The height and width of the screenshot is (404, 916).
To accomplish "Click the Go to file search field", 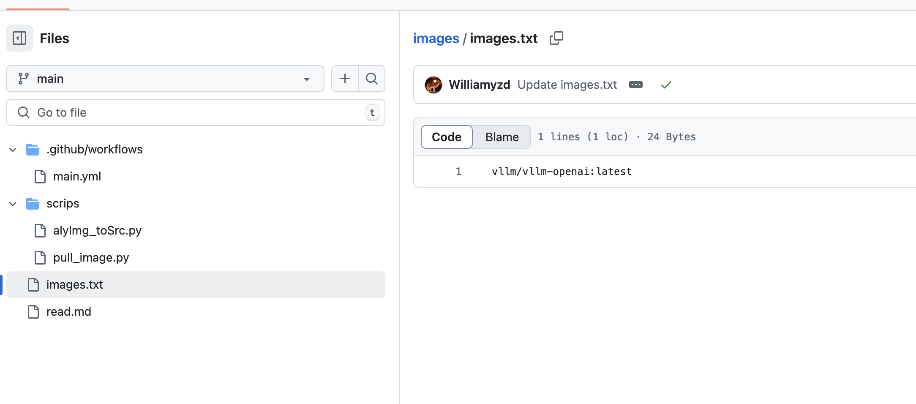I will (x=195, y=112).
